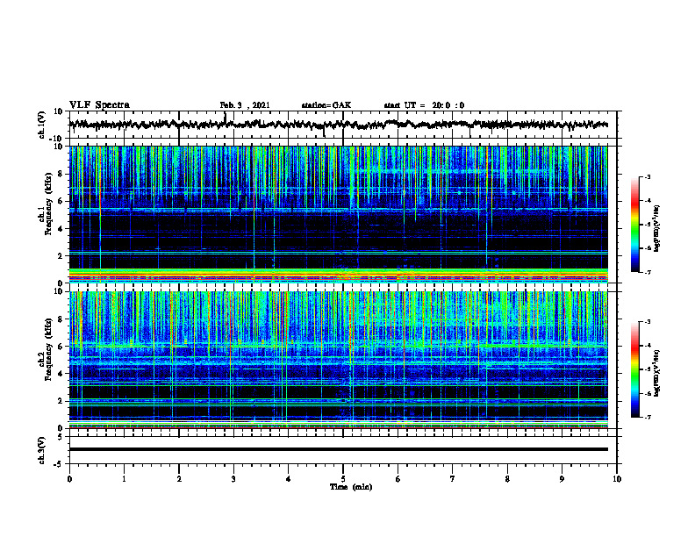Click time axis tick label 3
The image size is (695, 537).
[x=233, y=479]
